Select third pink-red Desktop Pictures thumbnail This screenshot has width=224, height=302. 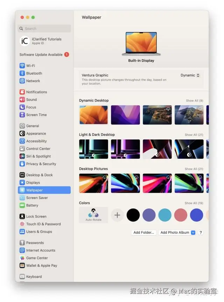coord(157,183)
